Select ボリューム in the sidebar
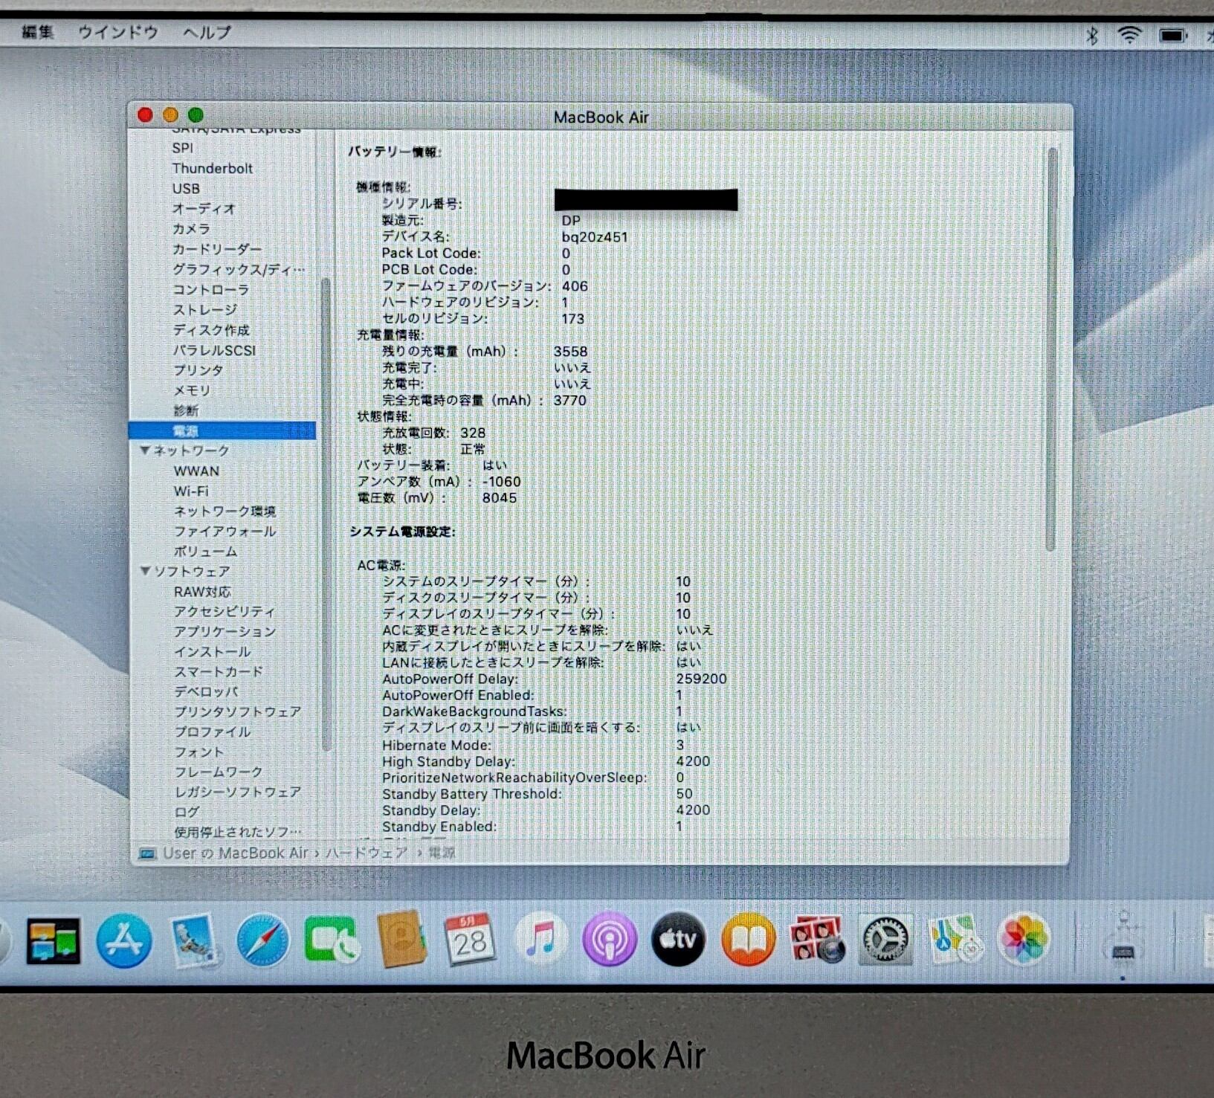 tap(205, 551)
